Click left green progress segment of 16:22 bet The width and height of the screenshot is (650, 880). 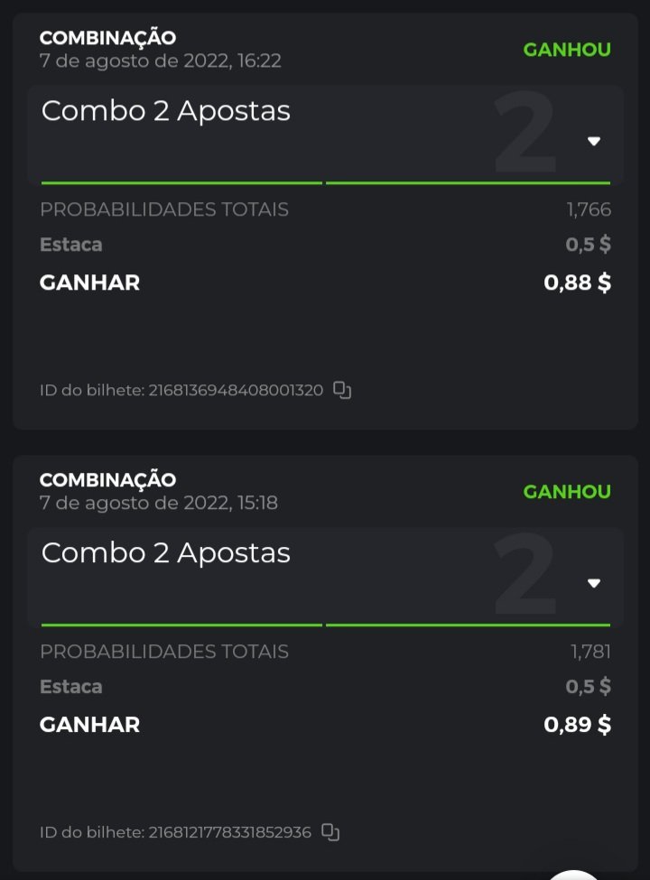point(181,183)
